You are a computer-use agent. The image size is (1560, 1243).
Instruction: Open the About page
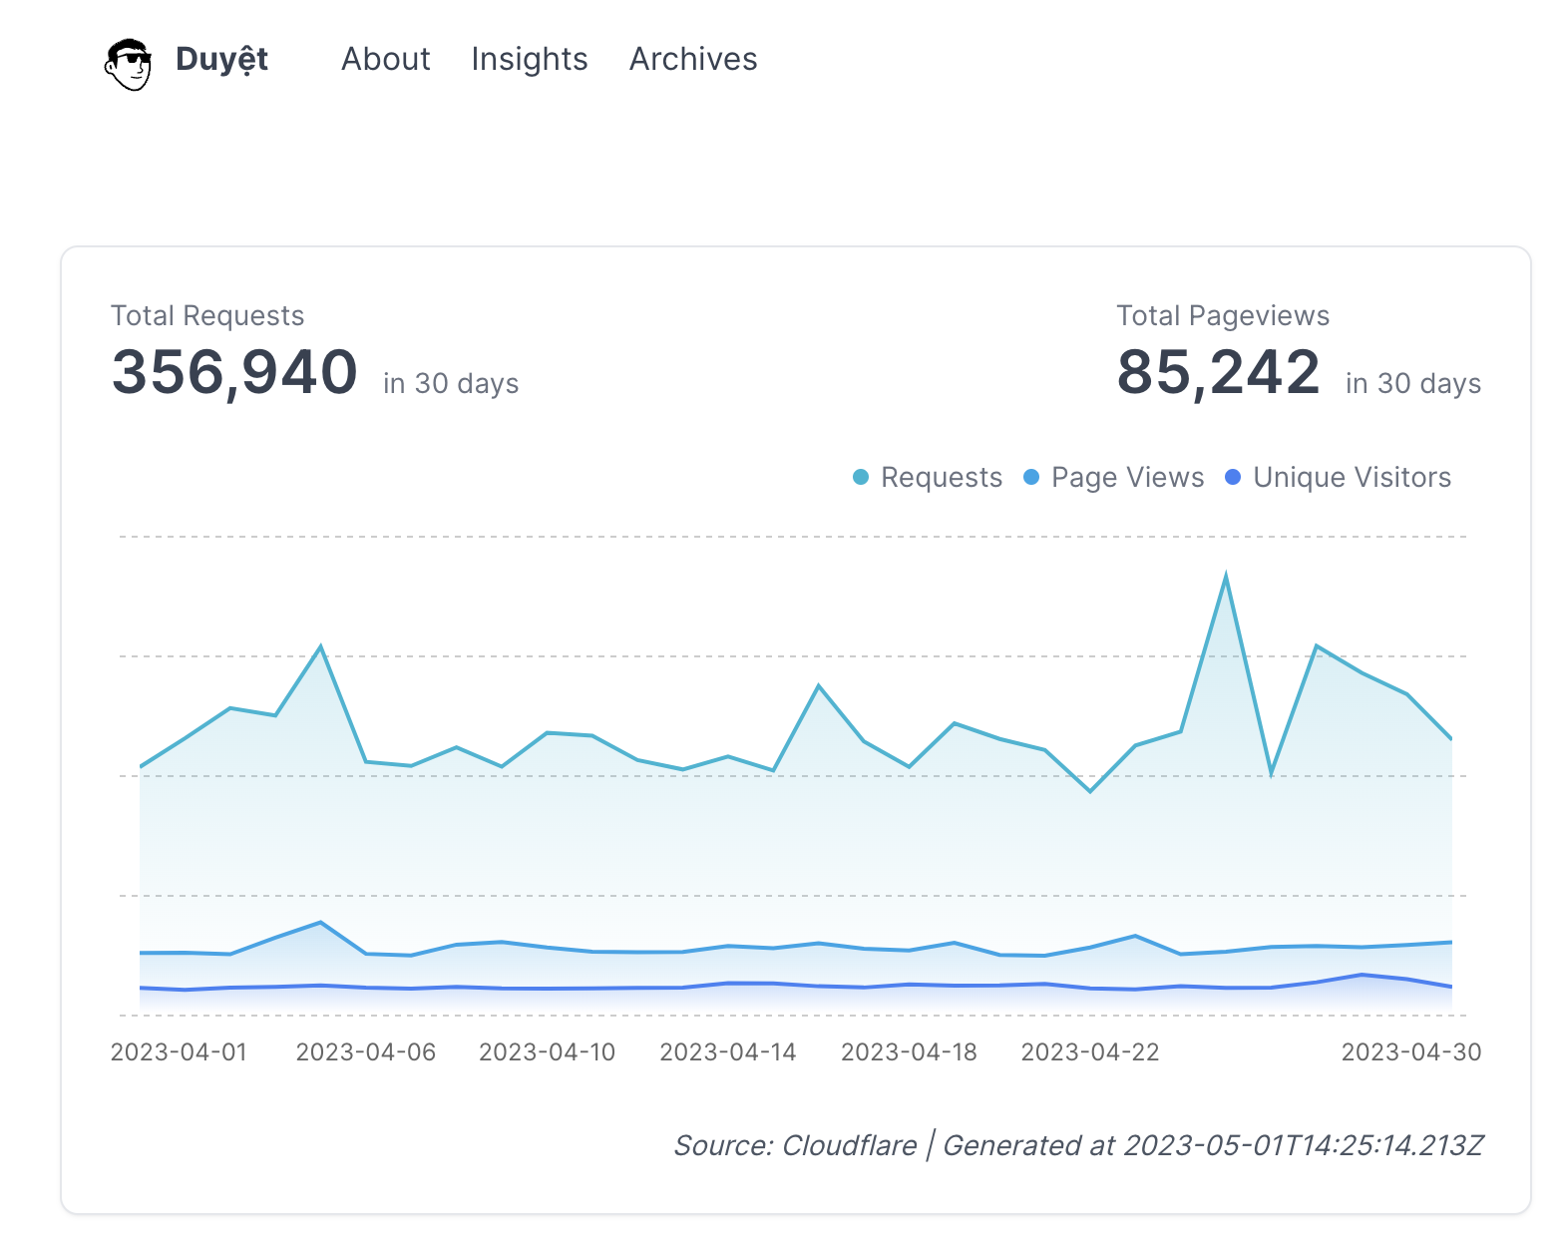coord(385,60)
